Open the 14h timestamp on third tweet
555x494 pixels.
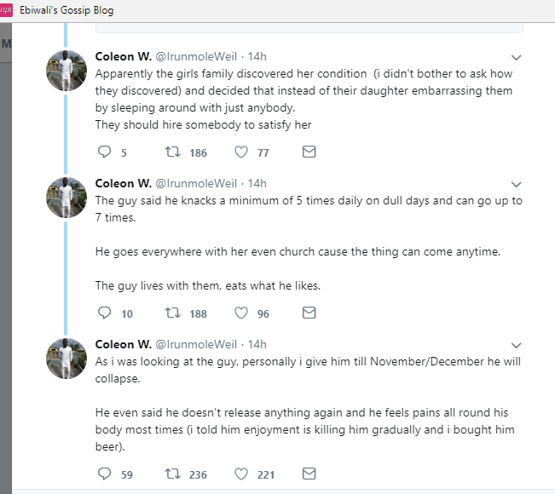[257, 344]
